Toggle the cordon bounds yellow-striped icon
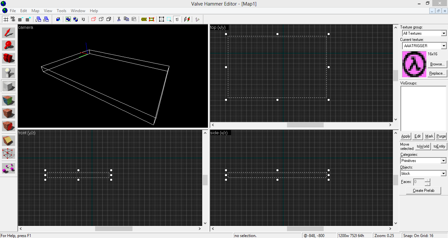This screenshot has height=238, width=448. (144, 19)
